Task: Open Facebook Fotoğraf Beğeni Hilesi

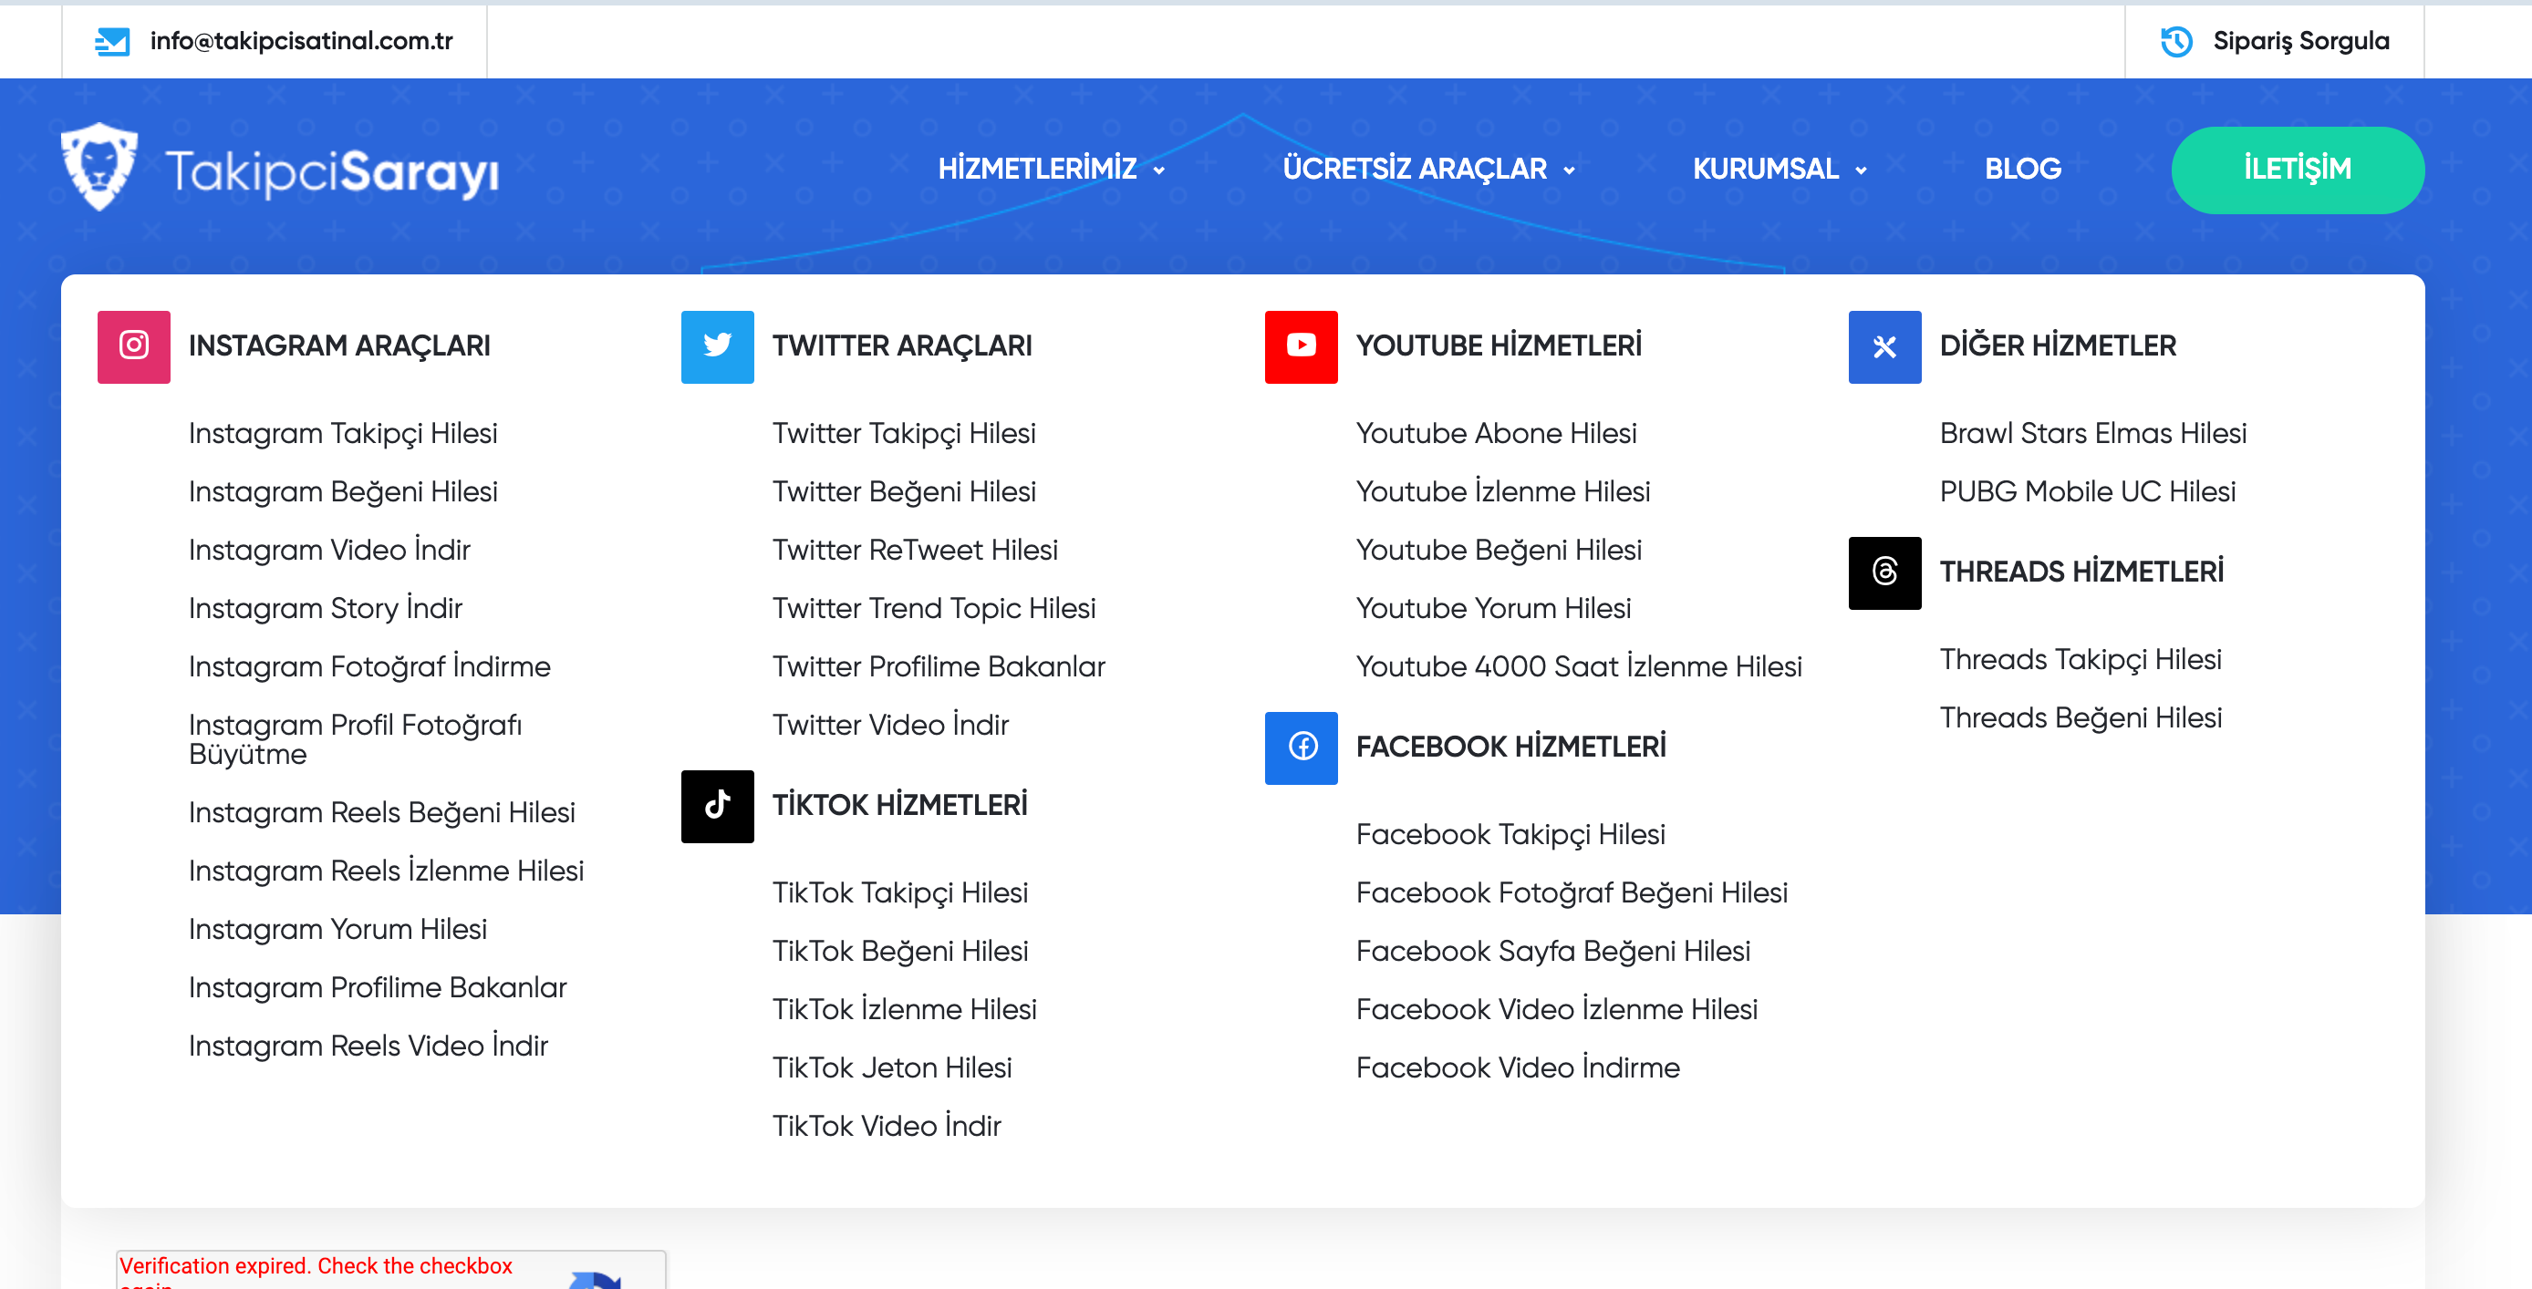Action: 1572,893
